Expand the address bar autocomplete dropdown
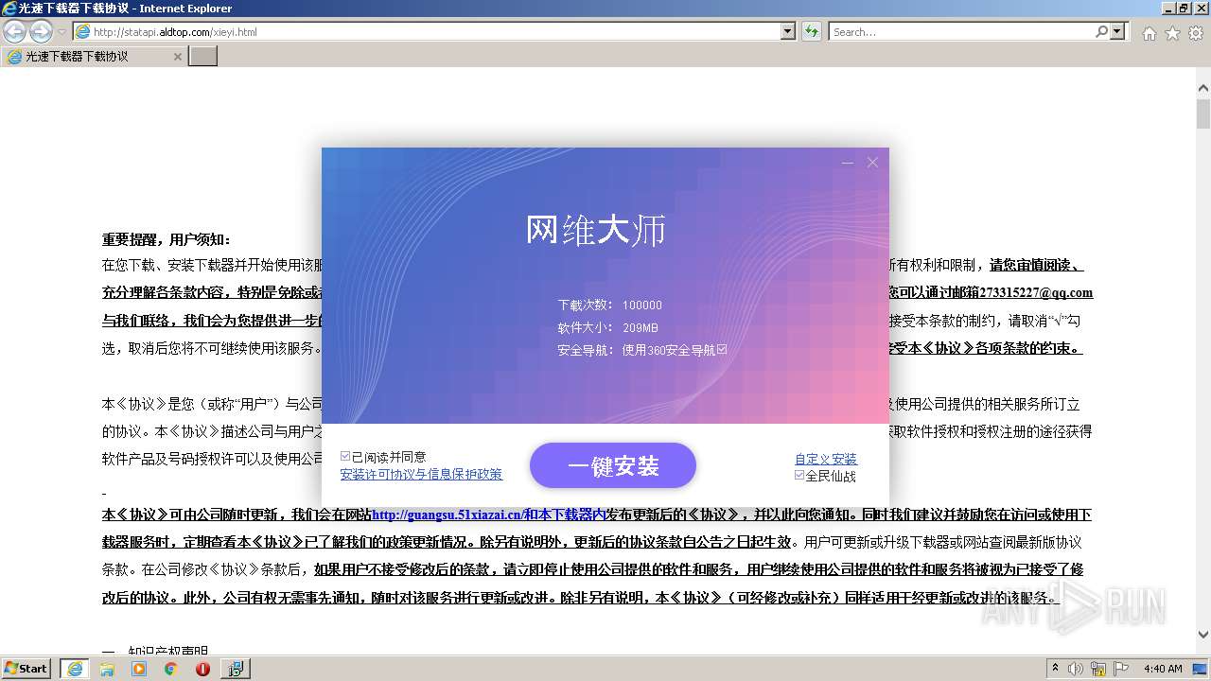Screen dimensions: 1211x681 click(788, 31)
